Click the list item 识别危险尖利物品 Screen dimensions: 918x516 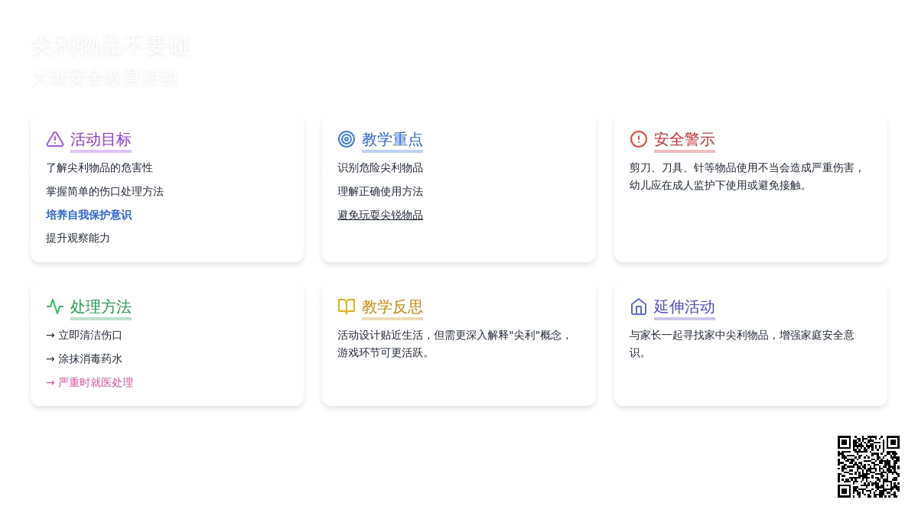(380, 167)
